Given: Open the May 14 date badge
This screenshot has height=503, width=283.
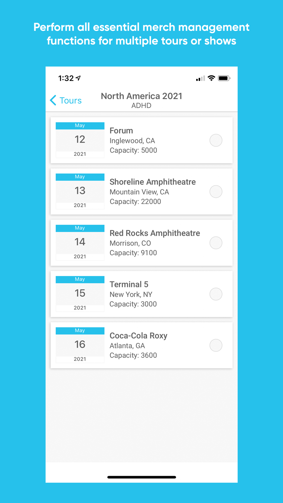Looking at the screenshot, I should [80, 243].
